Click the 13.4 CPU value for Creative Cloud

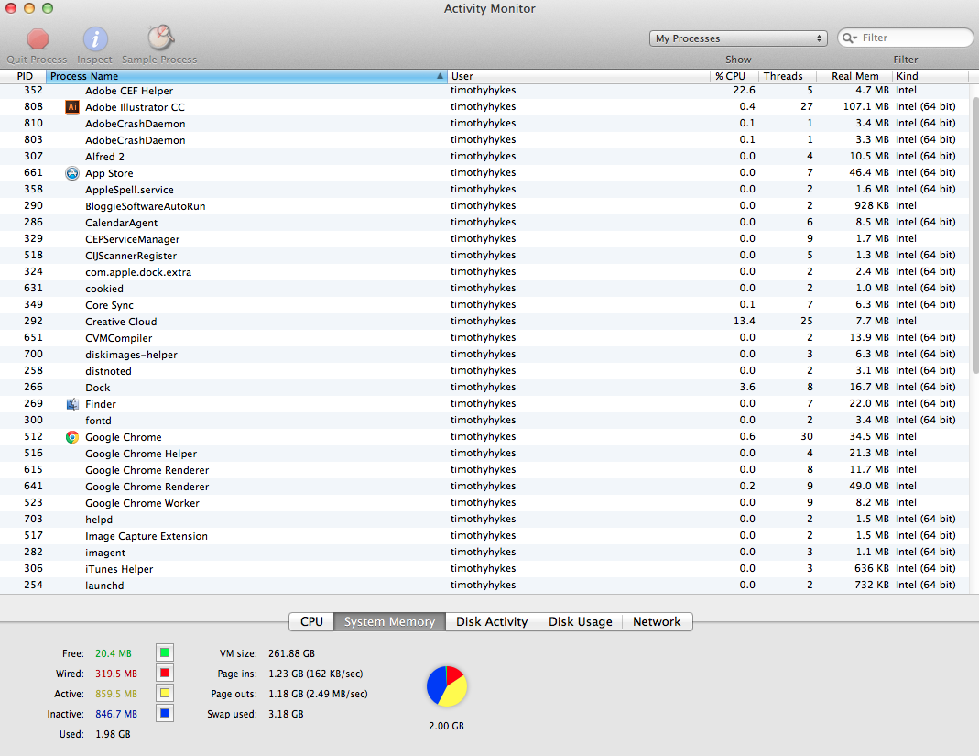click(x=745, y=321)
